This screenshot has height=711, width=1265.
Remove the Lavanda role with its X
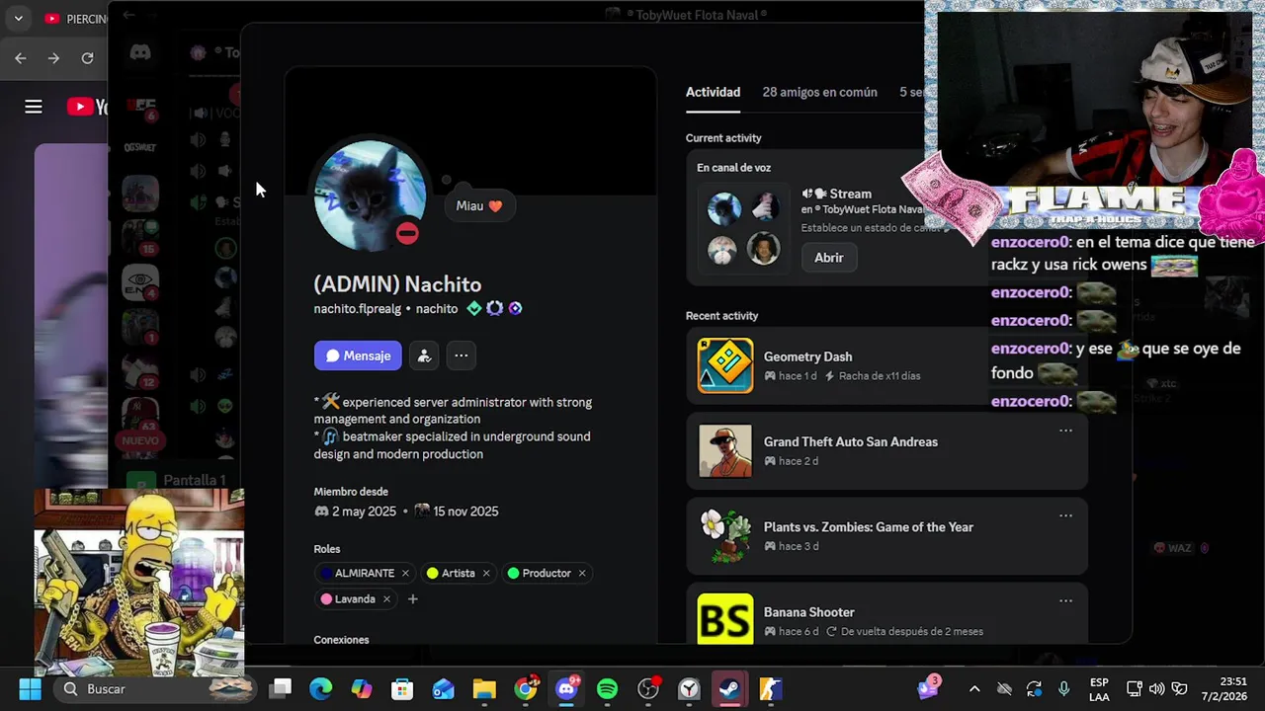click(386, 598)
